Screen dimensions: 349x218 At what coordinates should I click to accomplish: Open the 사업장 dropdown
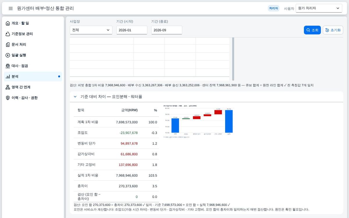click(x=91, y=30)
